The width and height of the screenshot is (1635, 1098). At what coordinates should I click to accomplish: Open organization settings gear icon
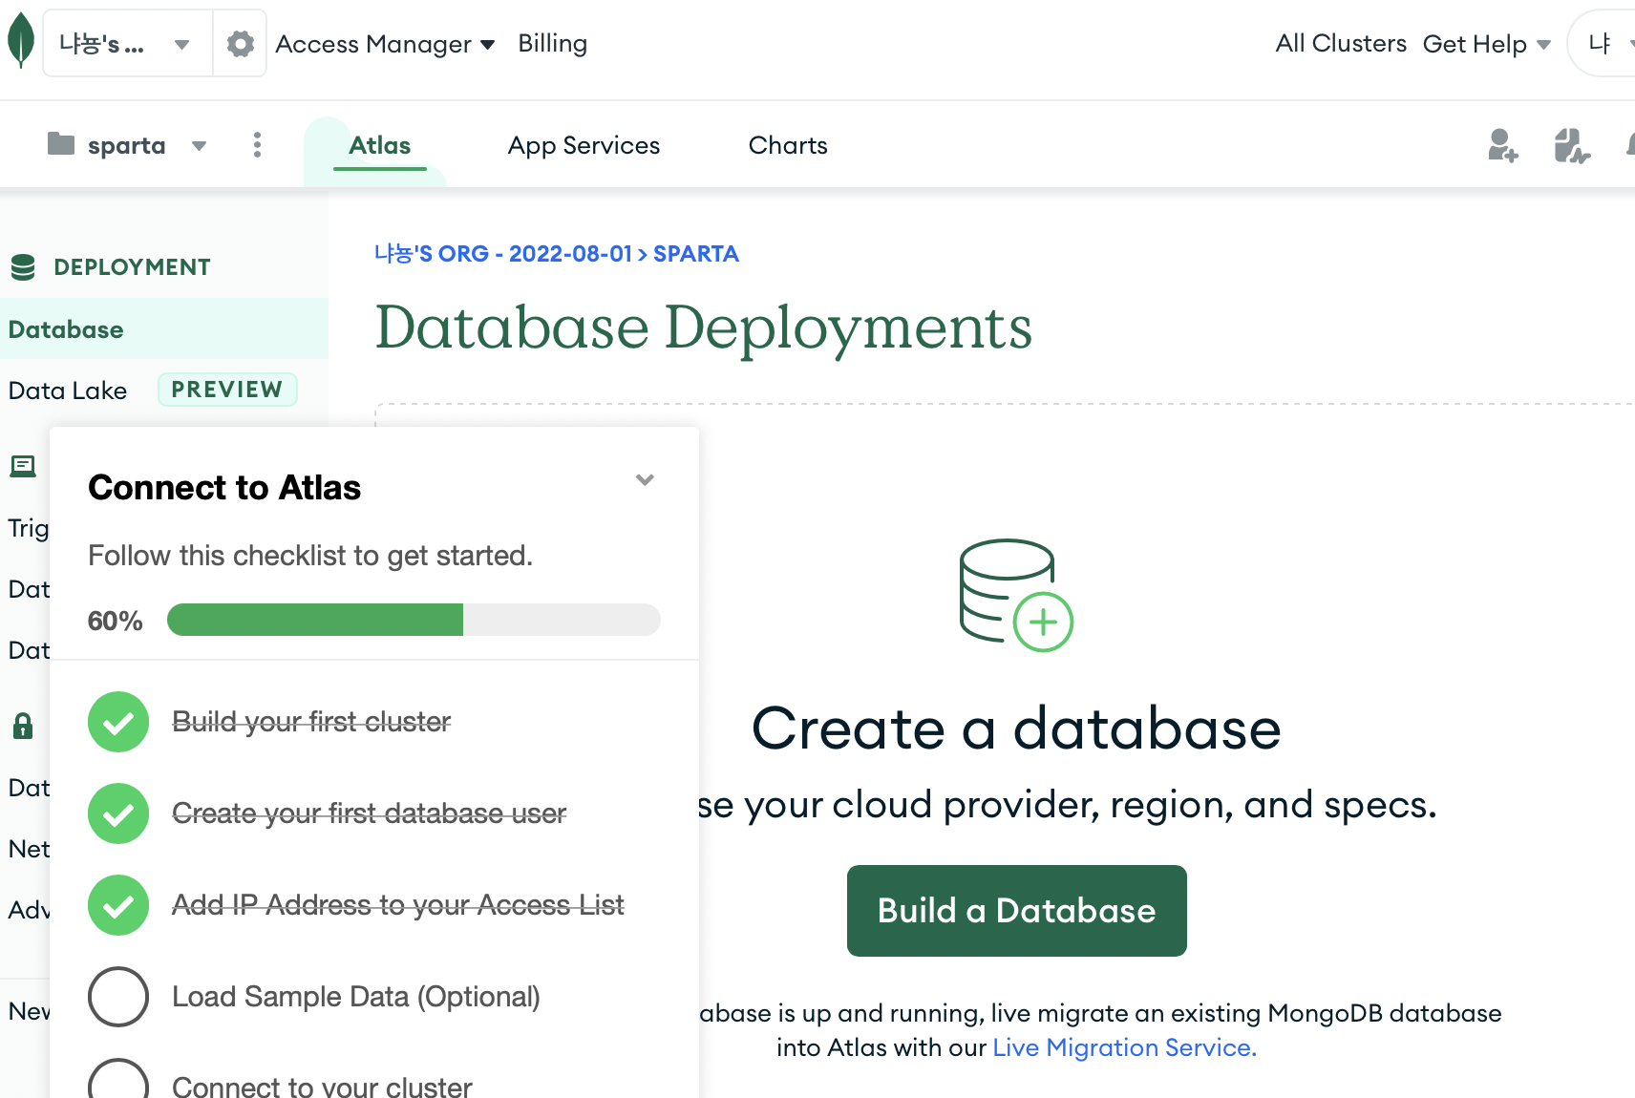coord(241,44)
